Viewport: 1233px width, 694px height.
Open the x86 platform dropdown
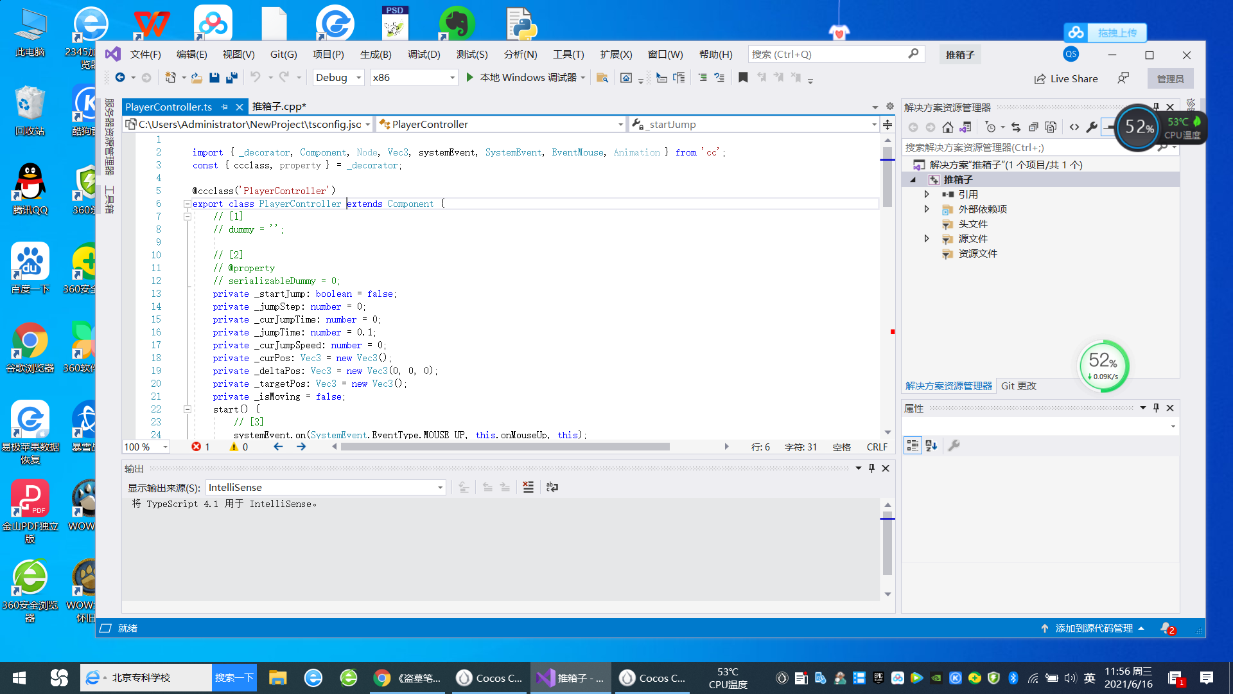pyautogui.click(x=452, y=78)
